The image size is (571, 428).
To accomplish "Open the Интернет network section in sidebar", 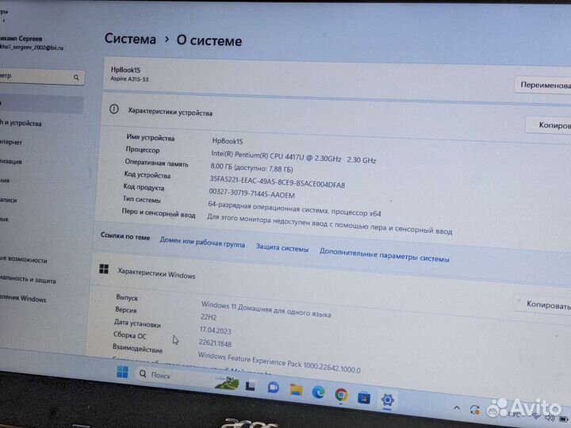I will pos(11,142).
